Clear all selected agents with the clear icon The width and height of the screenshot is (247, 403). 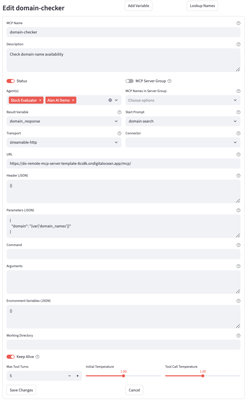[110, 100]
